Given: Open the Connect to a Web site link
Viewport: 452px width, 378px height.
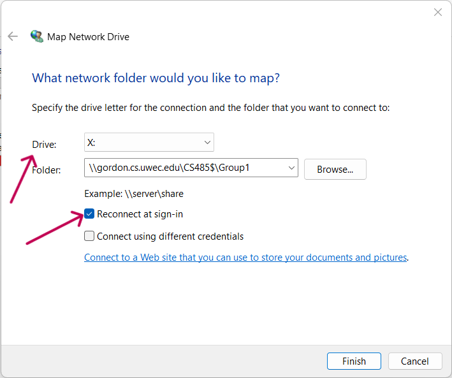Looking at the screenshot, I should [245, 257].
